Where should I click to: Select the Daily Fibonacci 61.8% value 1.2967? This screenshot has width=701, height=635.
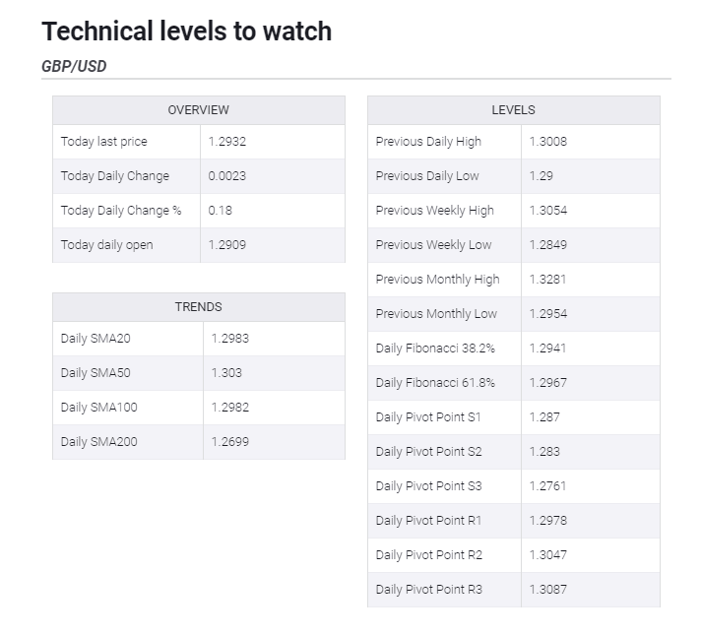(548, 383)
